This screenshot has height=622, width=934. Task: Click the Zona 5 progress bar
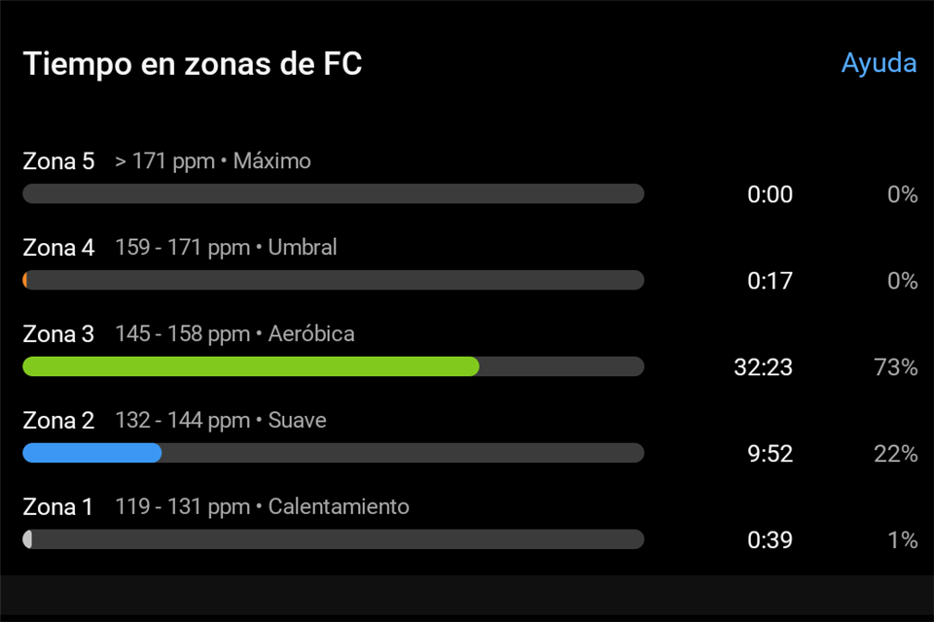tap(334, 193)
